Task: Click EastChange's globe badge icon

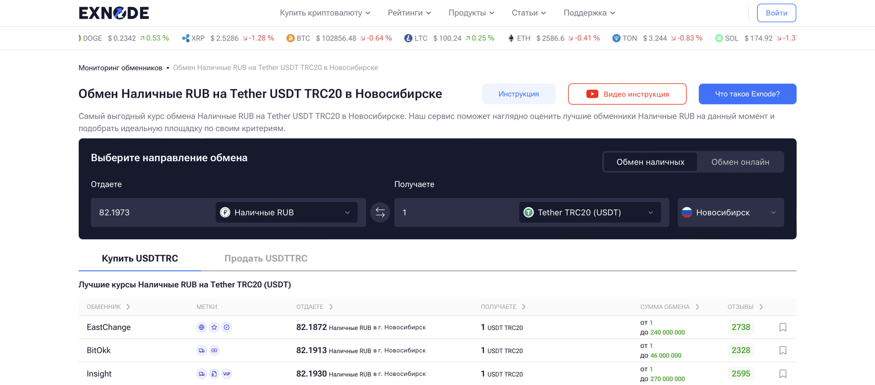Action: [x=202, y=327]
